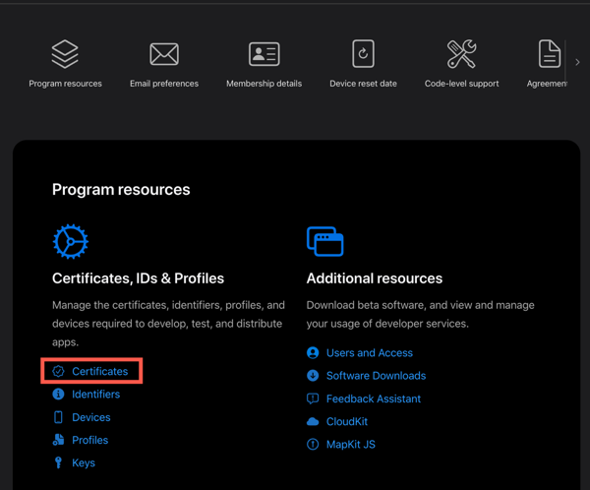Click the Email preferences envelope icon
Image resolution: width=590 pixels, height=490 pixels.
[x=164, y=54]
